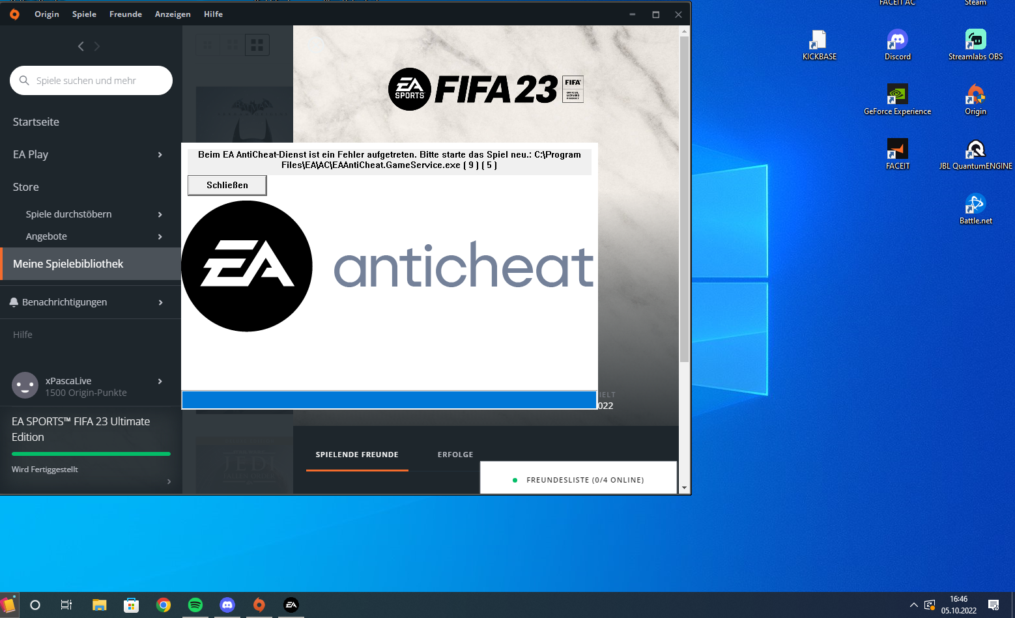
Task: Open Meine Spielebibliothek
Action: pos(91,264)
